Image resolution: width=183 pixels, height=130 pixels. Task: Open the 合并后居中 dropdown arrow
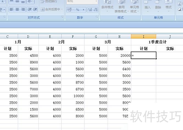(x=62, y=9)
